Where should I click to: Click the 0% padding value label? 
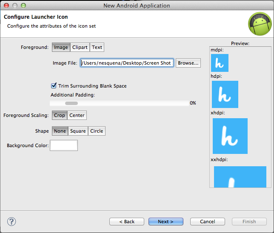(193, 103)
